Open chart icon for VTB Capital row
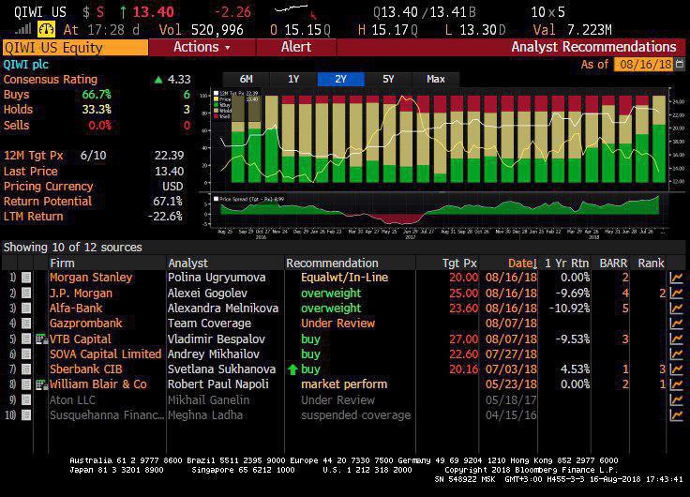690x497 pixels. (676, 339)
